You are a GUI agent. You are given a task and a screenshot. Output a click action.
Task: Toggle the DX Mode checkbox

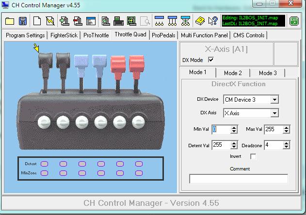(211, 60)
